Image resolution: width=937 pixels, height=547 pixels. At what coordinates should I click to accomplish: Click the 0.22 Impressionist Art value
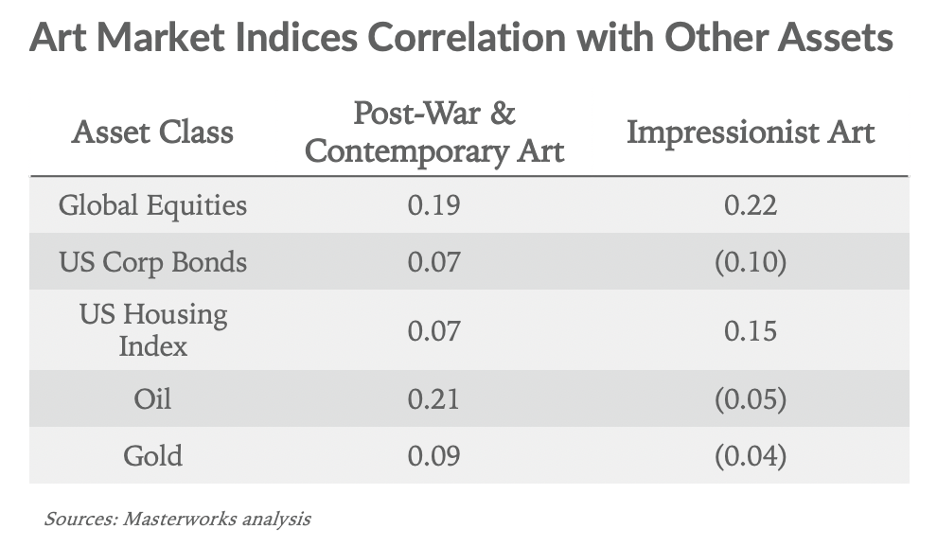click(751, 205)
